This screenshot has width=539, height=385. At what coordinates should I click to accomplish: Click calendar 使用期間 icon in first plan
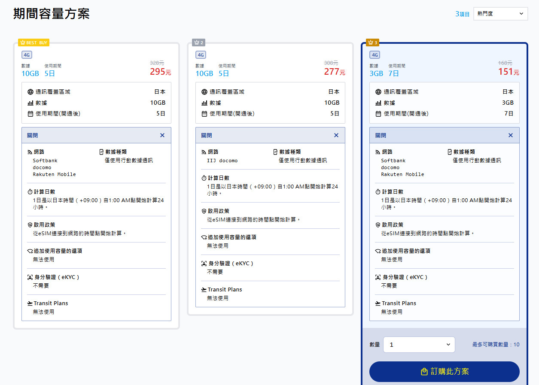point(30,114)
